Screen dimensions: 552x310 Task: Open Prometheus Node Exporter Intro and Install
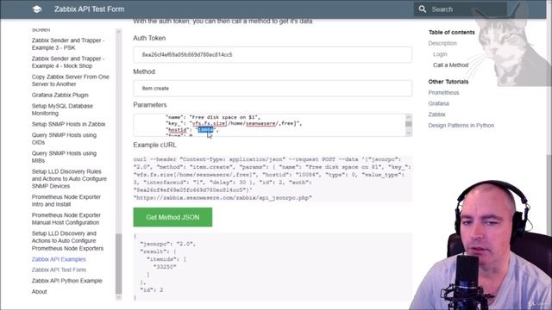coord(66,201)
